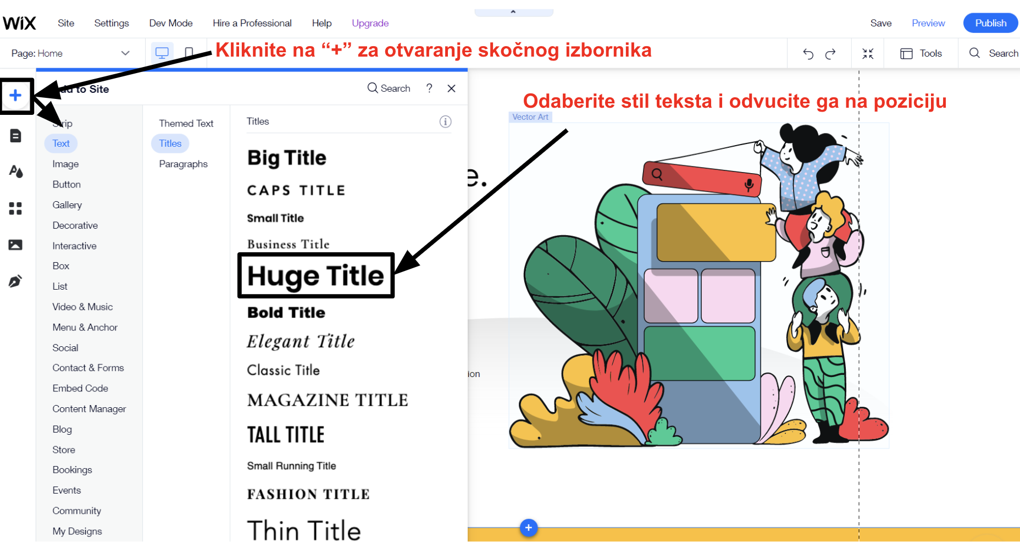Open the Media image icon in sidebar
The image size is (1020, 543).
click(15, 245)
